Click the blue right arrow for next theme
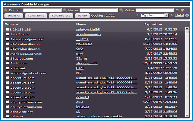 [172, 15]
